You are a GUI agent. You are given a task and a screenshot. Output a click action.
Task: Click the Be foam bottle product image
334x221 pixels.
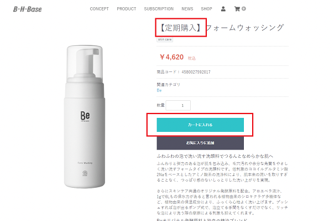click(x=85, y=116)
